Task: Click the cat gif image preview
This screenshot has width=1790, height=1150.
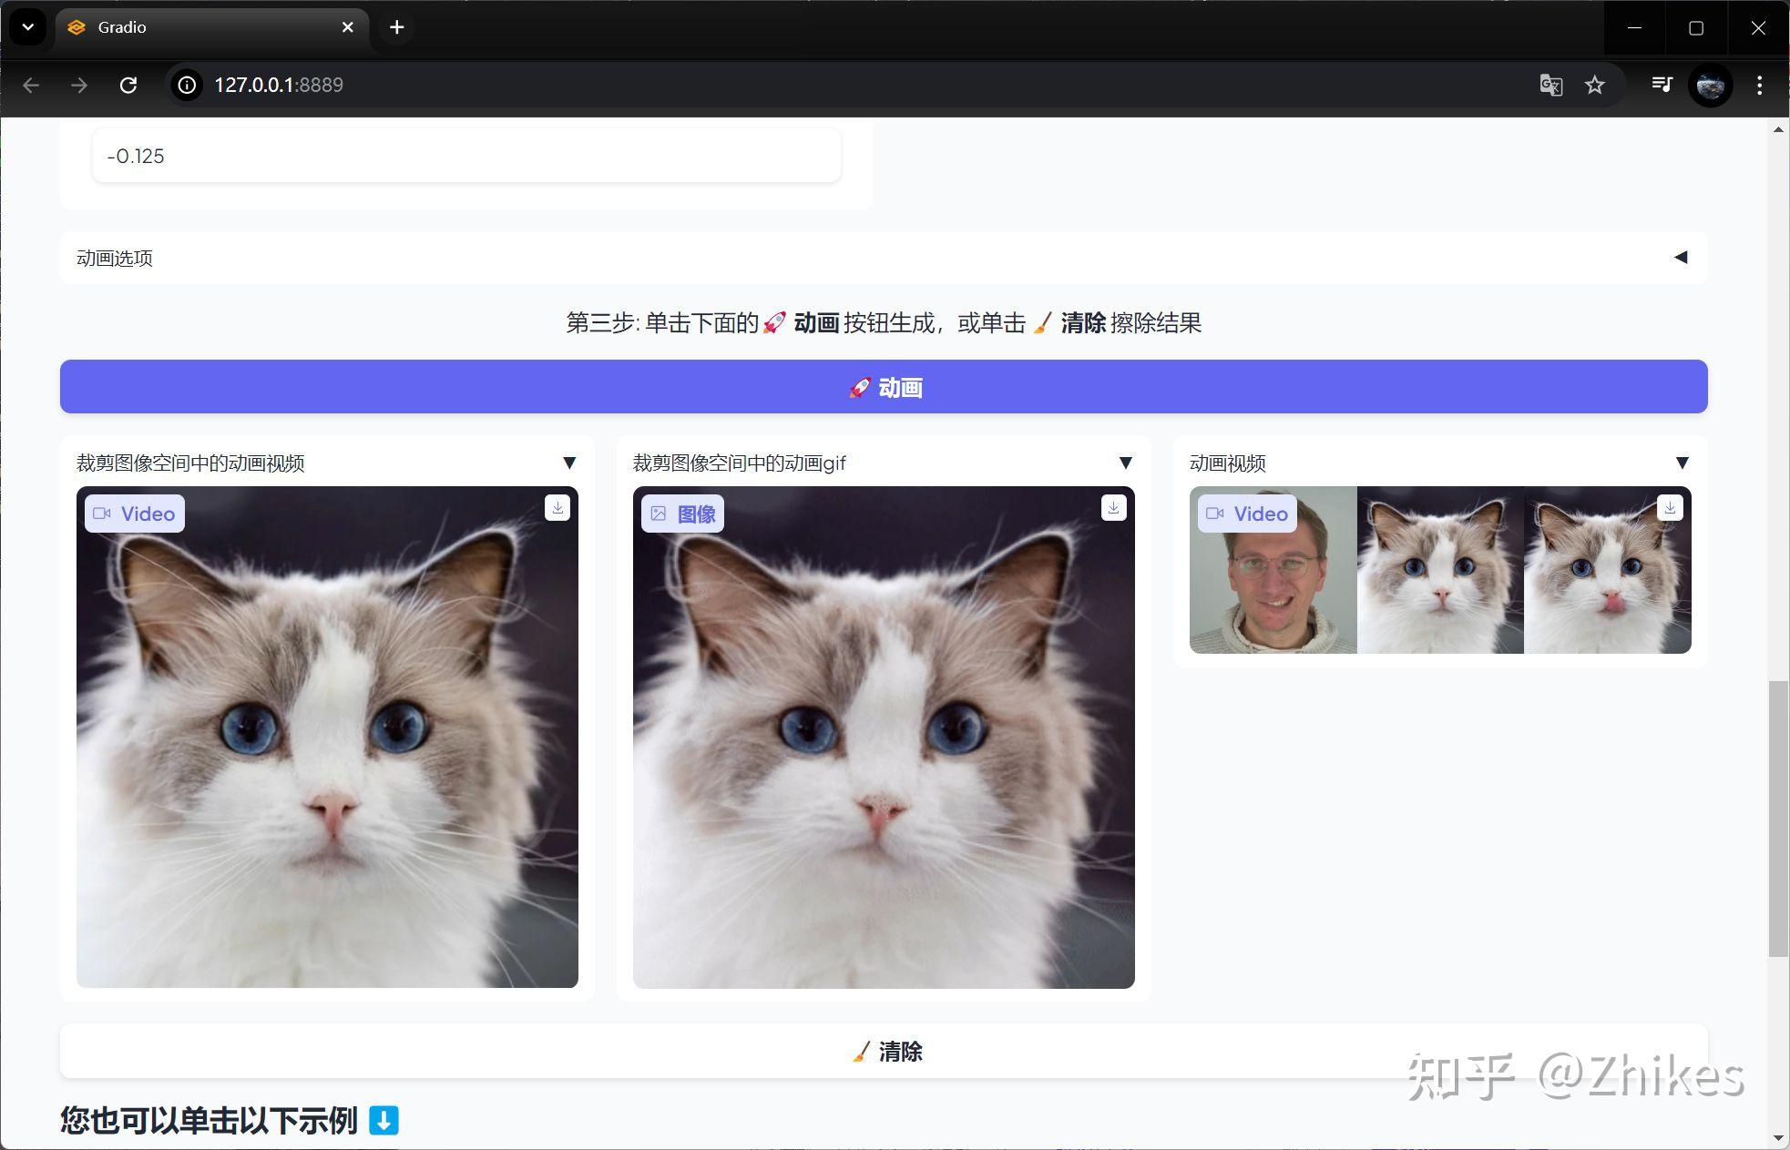Action: point(884,737)
